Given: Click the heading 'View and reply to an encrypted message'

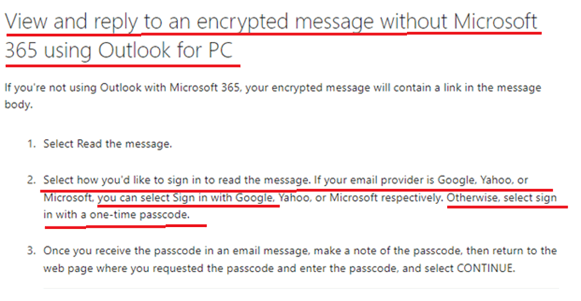Looking at the screenshot, I should tap(190, 22).
